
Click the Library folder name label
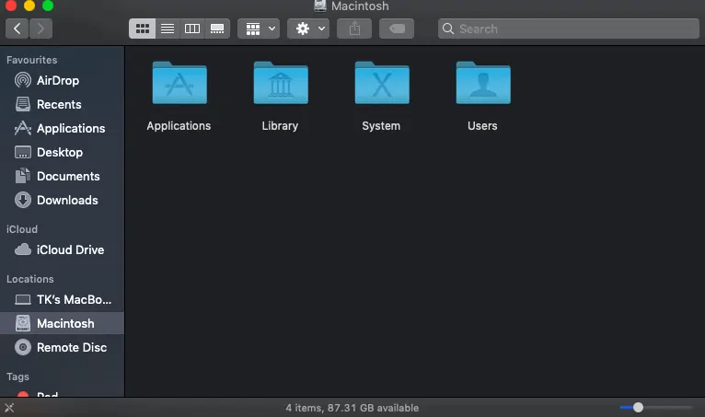(280, 126)
